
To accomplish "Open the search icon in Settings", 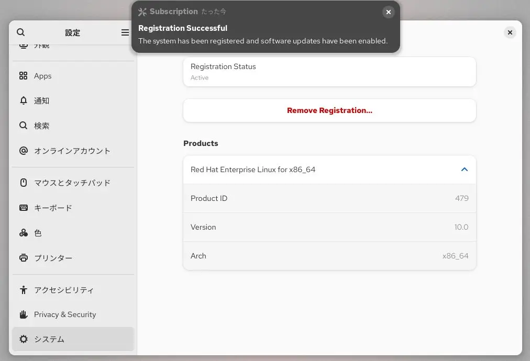I will tap(20, 32).
